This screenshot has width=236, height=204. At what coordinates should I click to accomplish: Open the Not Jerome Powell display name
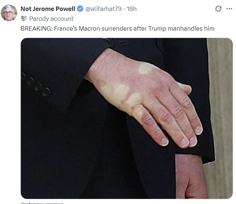48,9
